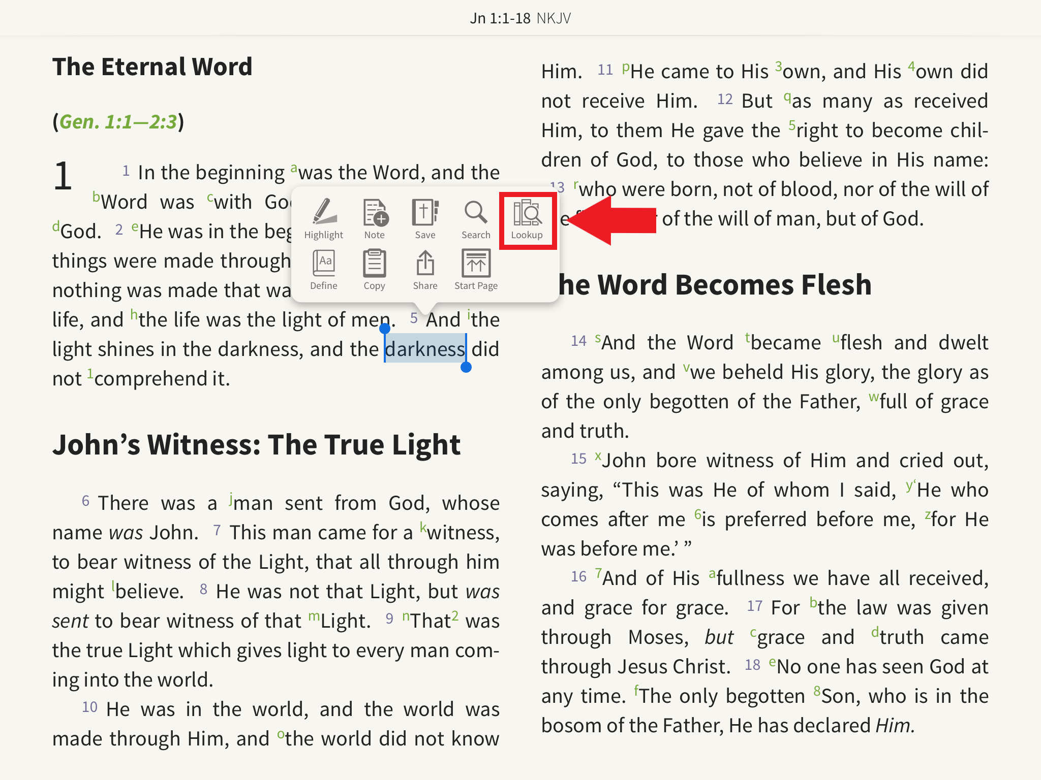The image size is (1041, 780).
Task: Open cross-reference w before full of grace
Action: point(874,397)
